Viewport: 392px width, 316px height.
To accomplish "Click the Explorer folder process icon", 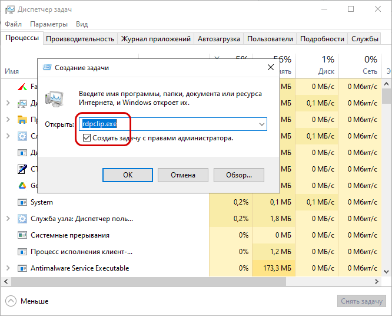I will (x=22, y=120).
